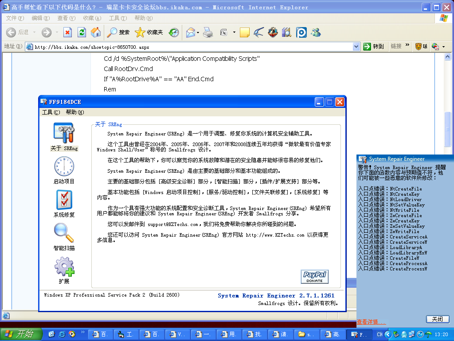Click the IE Stop button
The height and width of the screenshot is (341, 454).
pyautogui.click(x=67, y=32)
